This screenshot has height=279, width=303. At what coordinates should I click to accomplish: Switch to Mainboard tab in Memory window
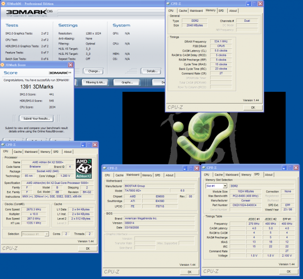(x=196, y=11)
